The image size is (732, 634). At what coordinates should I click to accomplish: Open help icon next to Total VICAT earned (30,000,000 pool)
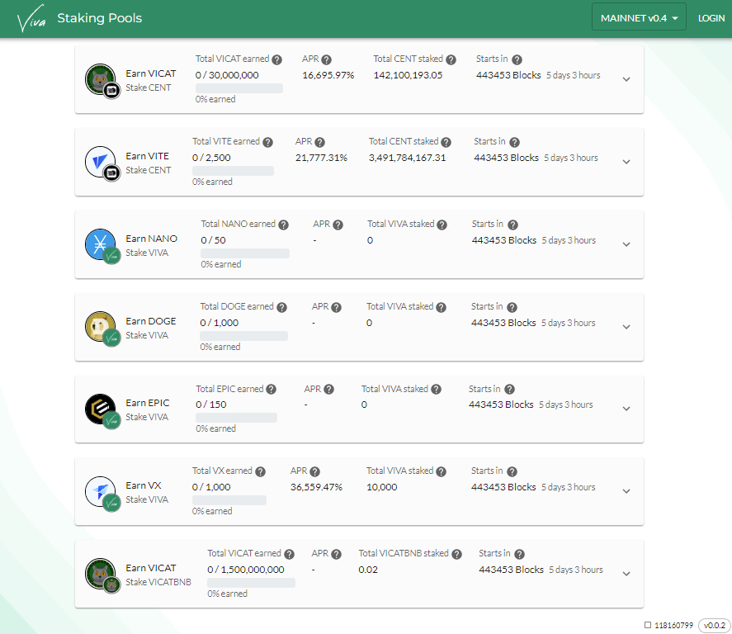[x=276, y=59]
